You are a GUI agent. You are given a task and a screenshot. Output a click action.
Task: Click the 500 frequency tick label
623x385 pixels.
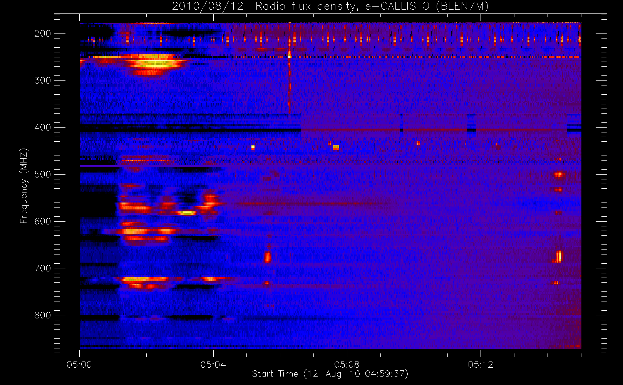click(43, 174)
